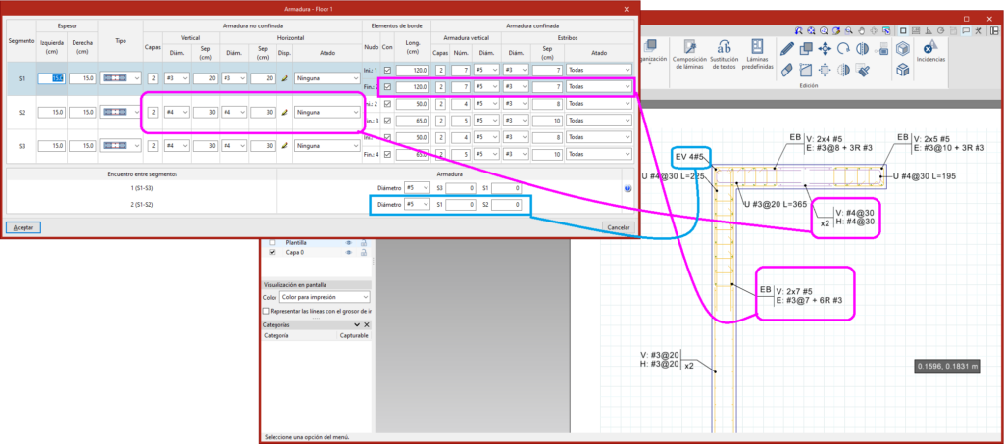Select the four-arrow move tool

pyautogui.click(x=825, y=48)
